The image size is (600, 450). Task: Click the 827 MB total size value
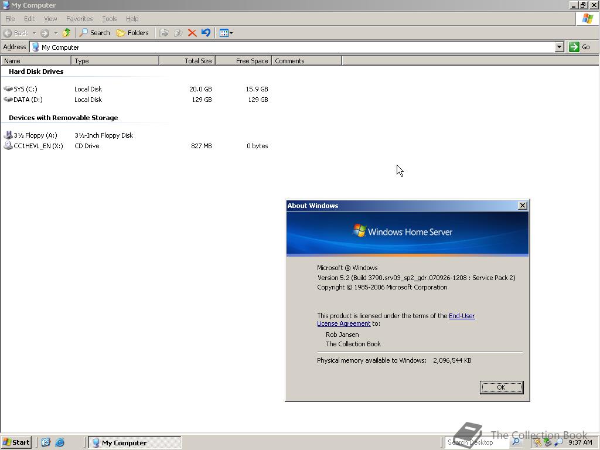click(x=202, y=146)
